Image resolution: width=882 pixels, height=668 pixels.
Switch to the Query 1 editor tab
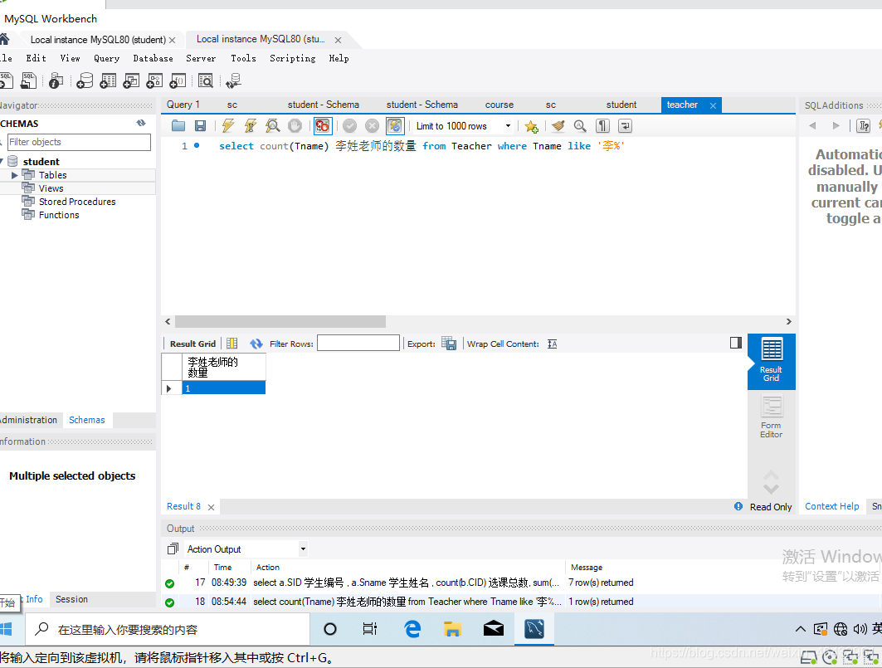pyautogui.click(x=183, y=105)
